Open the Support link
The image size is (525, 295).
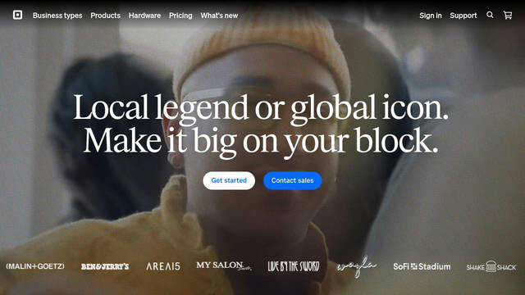click(463, 16)
